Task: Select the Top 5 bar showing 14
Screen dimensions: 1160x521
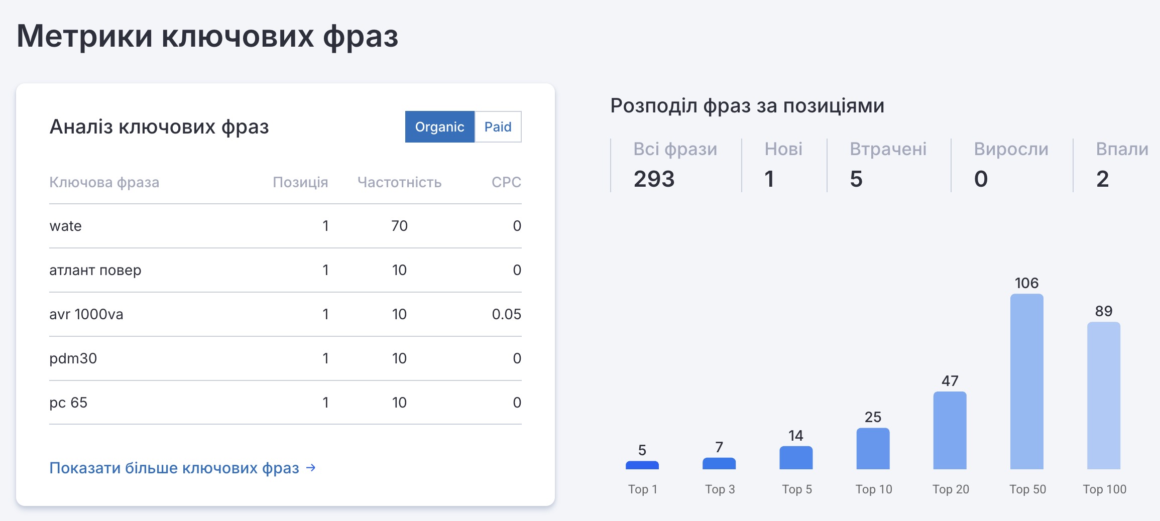Action: (x=796, y=457)
